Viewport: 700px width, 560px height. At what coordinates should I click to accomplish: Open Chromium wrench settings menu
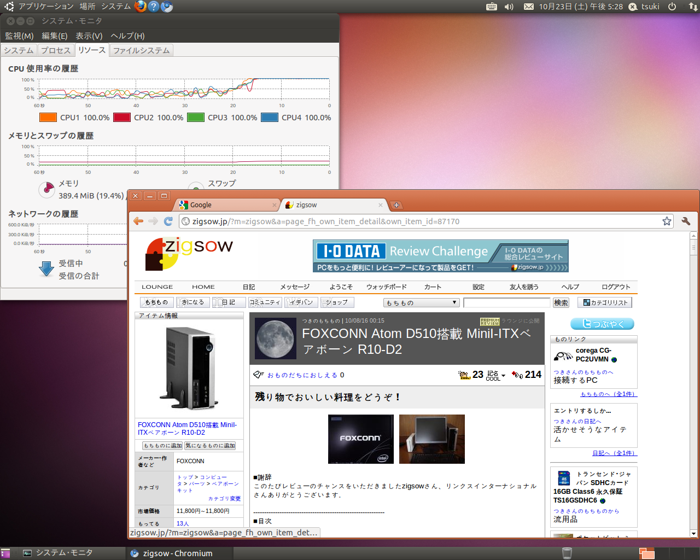686,221
